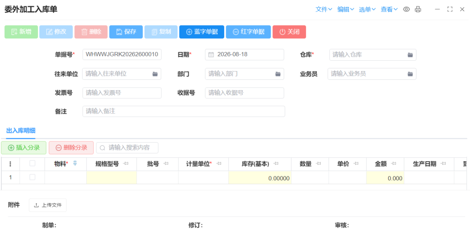Focus the 单据号 input field
Image resolution: width=470 pixels, height=231 pixels.
coord(122,55)
